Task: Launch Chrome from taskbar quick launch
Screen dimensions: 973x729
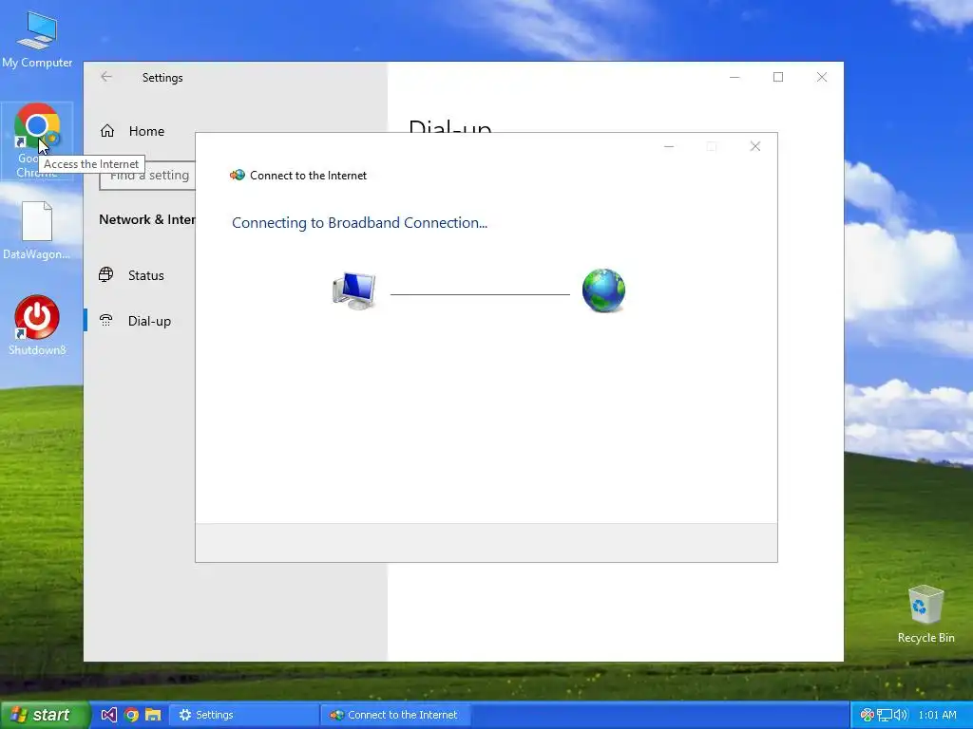Action: tap(131, 715)
